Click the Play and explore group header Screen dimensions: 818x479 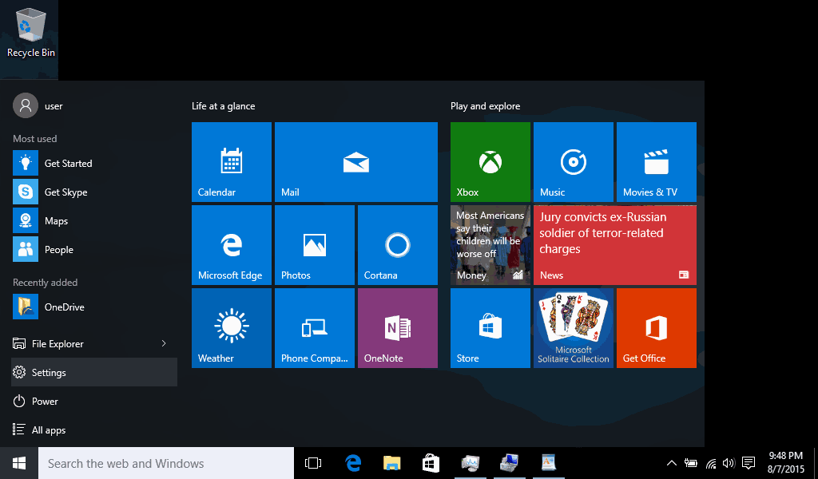[485, 106]
